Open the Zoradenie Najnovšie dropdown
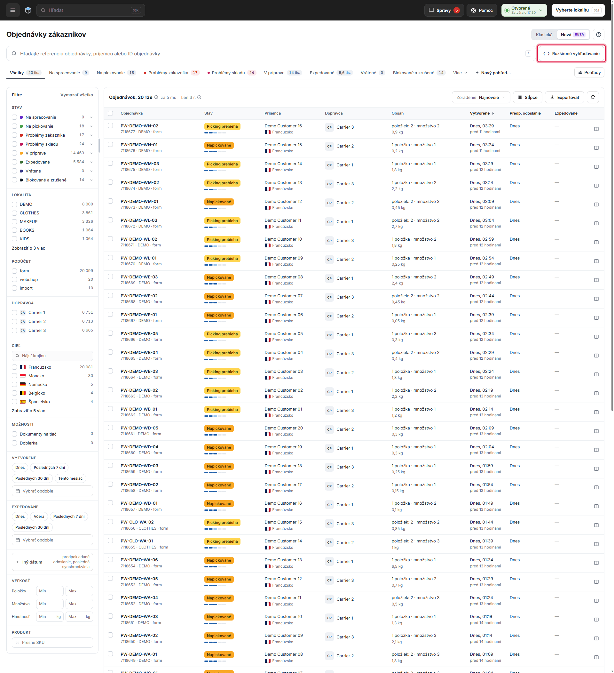 coord(481,98)
